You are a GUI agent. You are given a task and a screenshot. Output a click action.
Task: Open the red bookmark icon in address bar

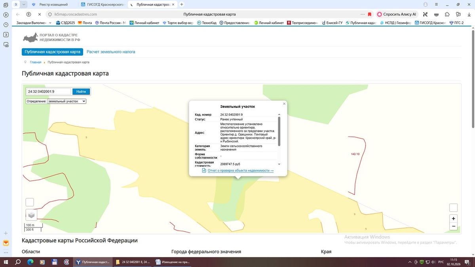click(370, 14)
